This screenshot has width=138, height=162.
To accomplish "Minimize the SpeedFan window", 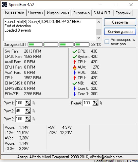I will coord(100,5).
